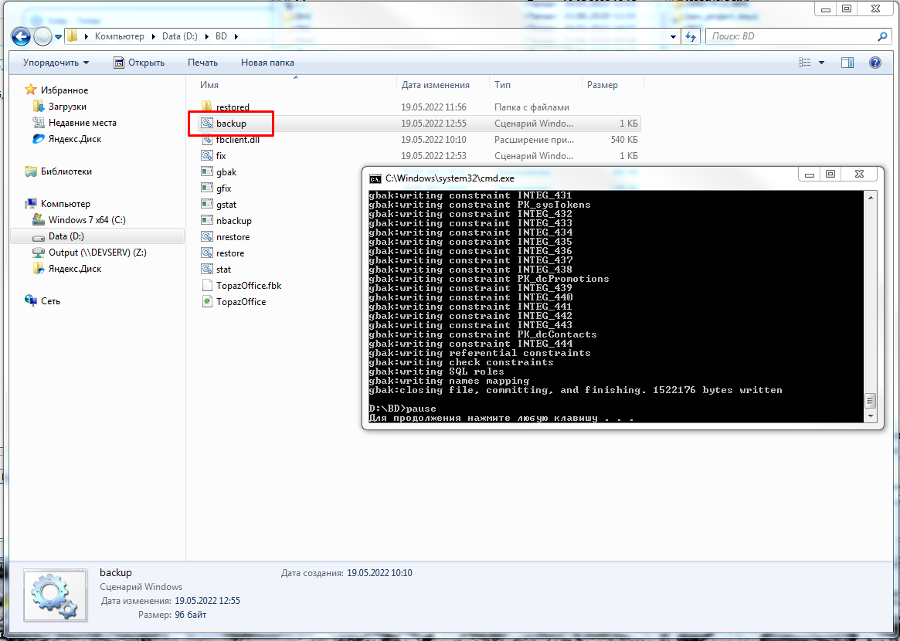Click the folder icon in address bar
The height and width of the screenshot is (641, 900).
pos(73,36)
